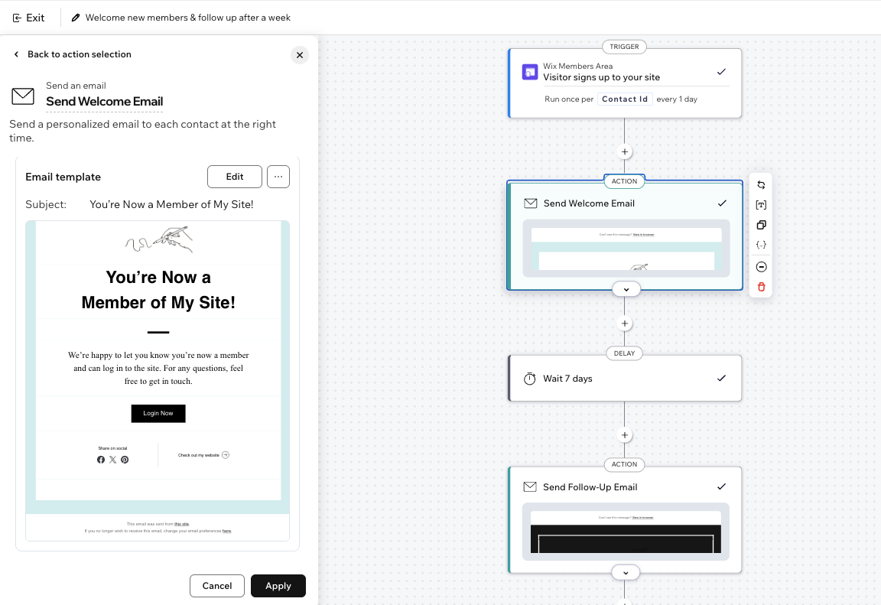Click the automation title 'Welcome new members & follow up after a week'

point(187,18)
